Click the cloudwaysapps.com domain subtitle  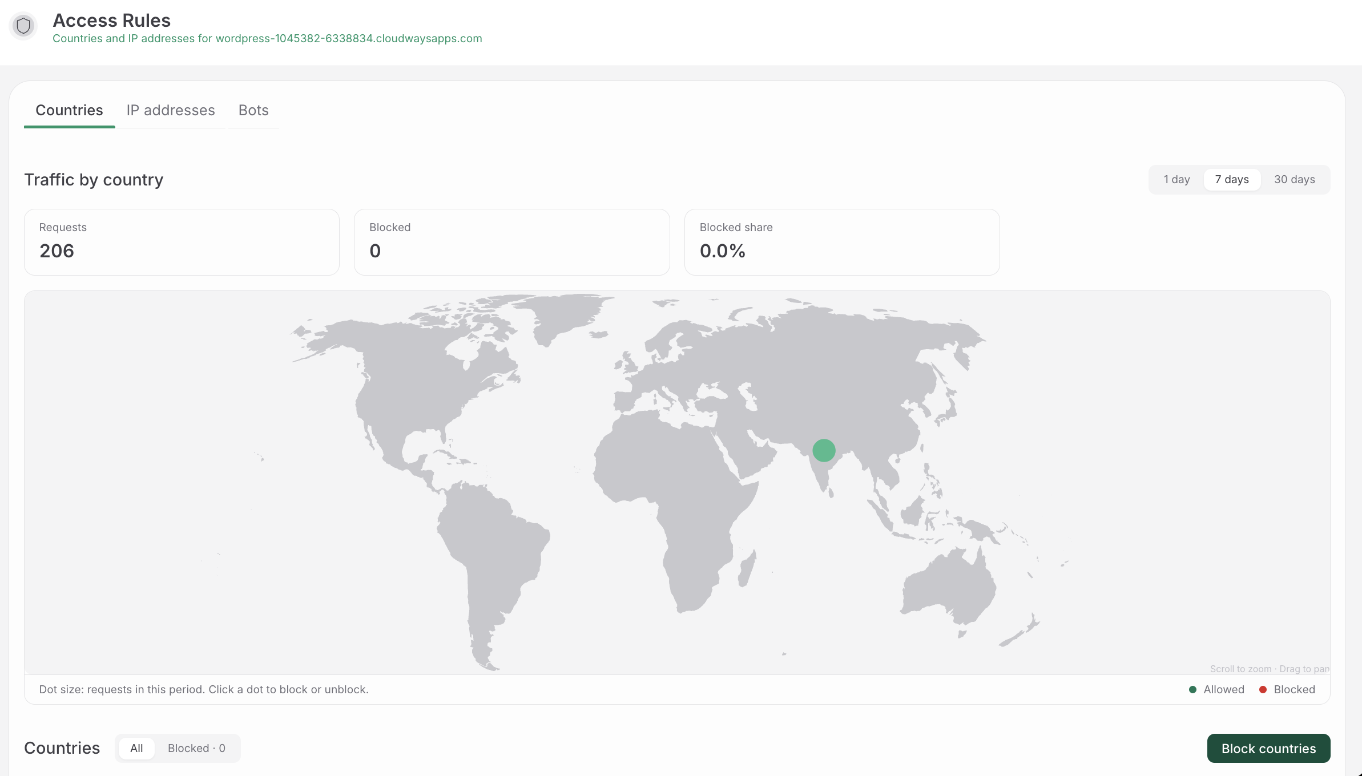267,38
